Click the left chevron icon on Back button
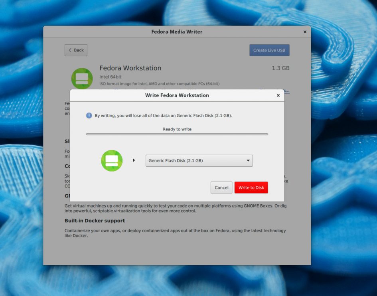The width and height of the screenshot is (377, 296). click(71, 50)
